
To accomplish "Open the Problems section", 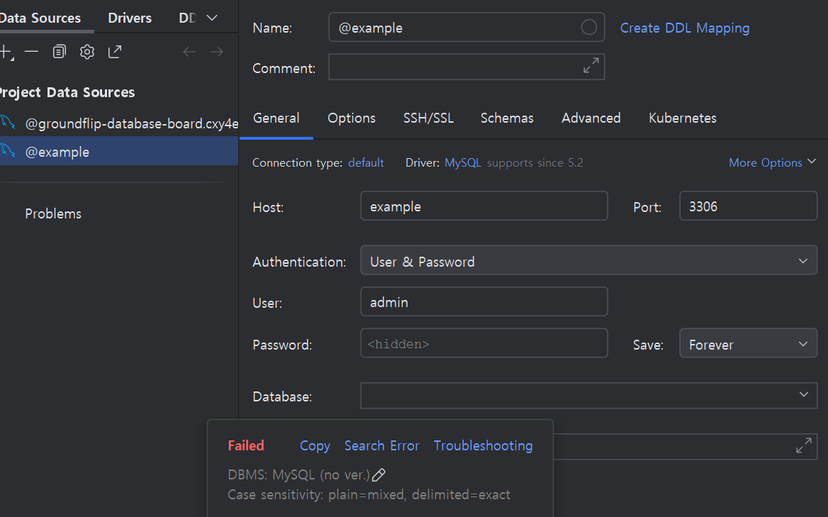I will [x=53, y=213].
